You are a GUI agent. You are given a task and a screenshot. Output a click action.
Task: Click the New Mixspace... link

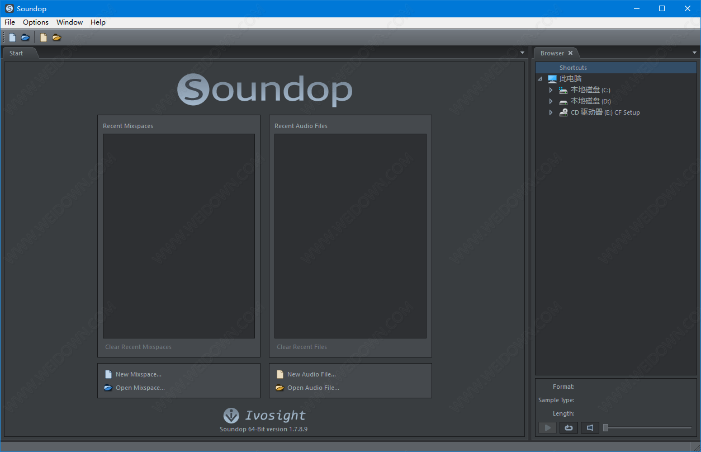138,374
